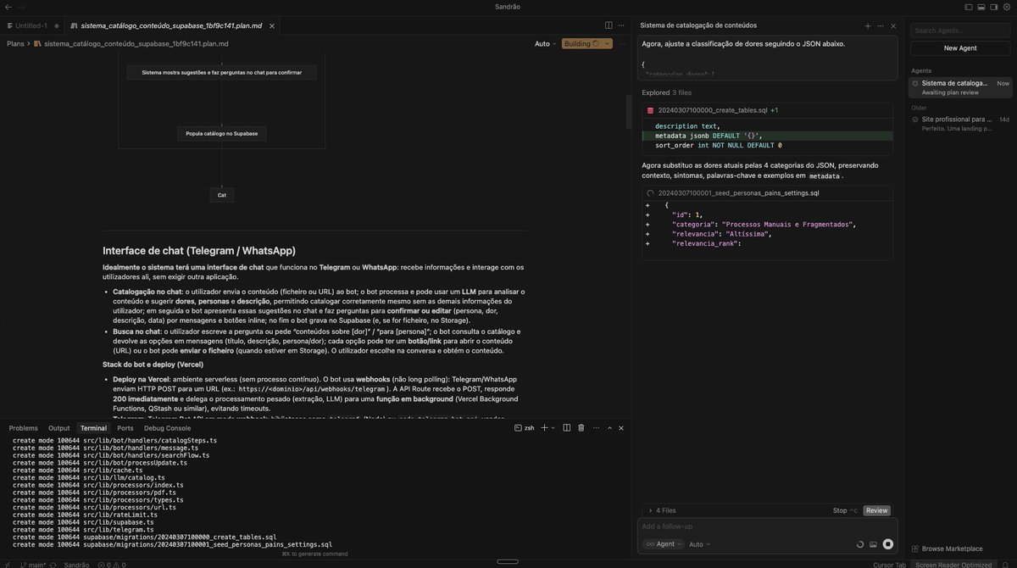Open terminal panel more actions menu

595,428
